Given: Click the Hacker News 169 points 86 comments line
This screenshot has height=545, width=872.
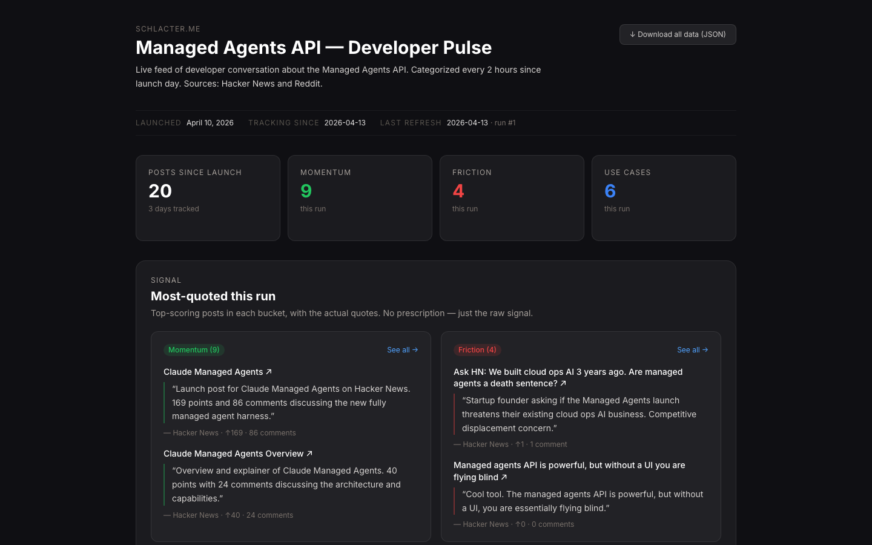Looking at the screenshot, I should tap(230, 433).
